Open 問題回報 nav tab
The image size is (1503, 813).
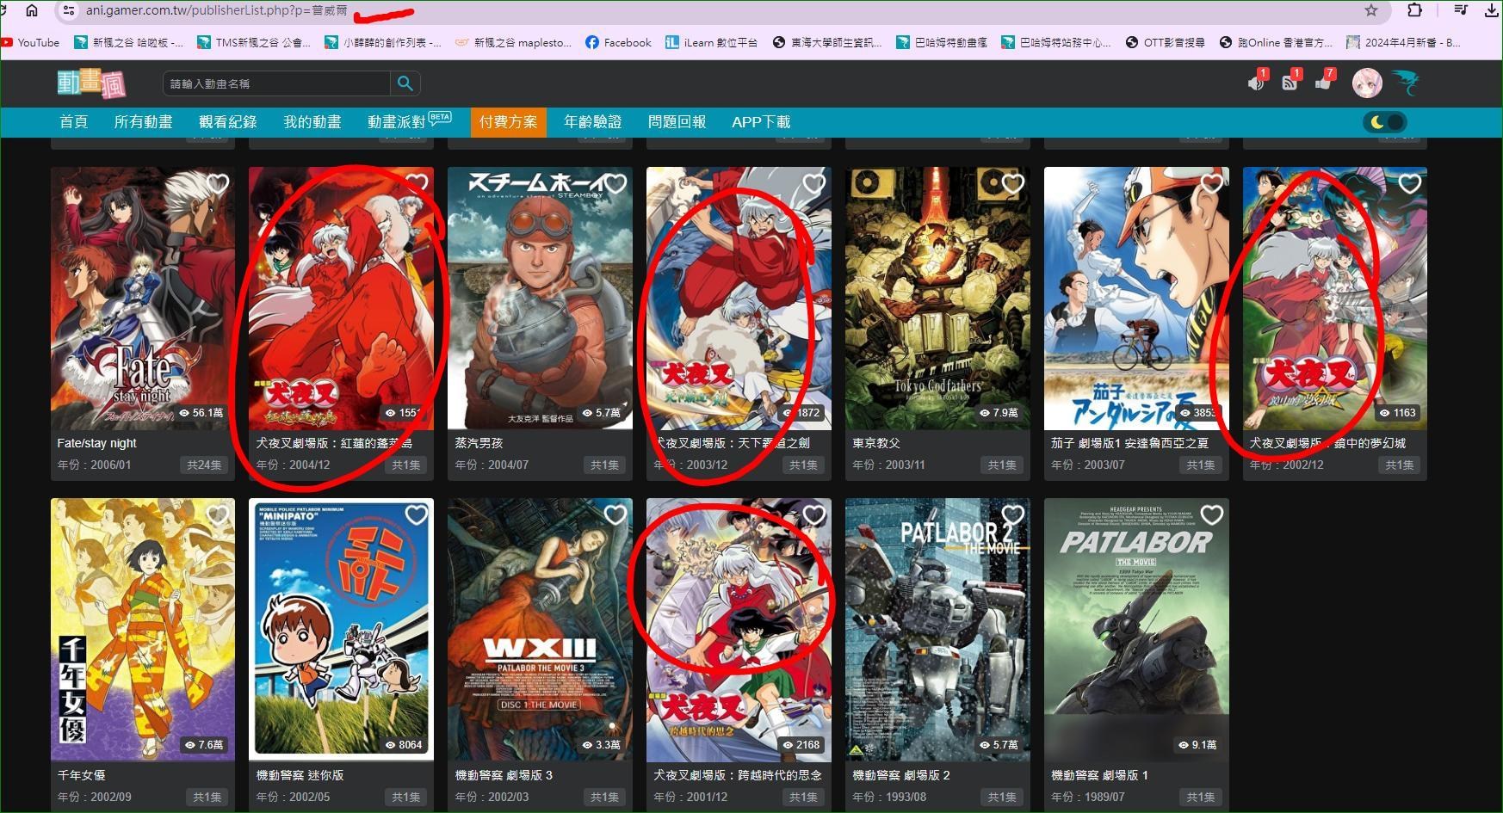tap(677, 122)
